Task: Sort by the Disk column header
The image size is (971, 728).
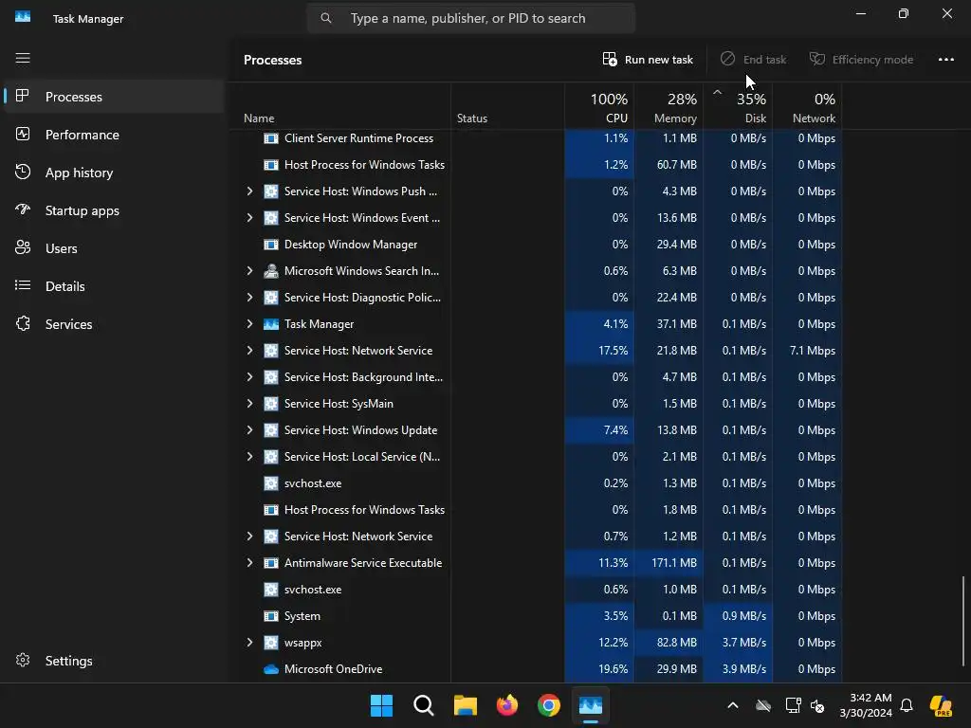Action: 738,107
